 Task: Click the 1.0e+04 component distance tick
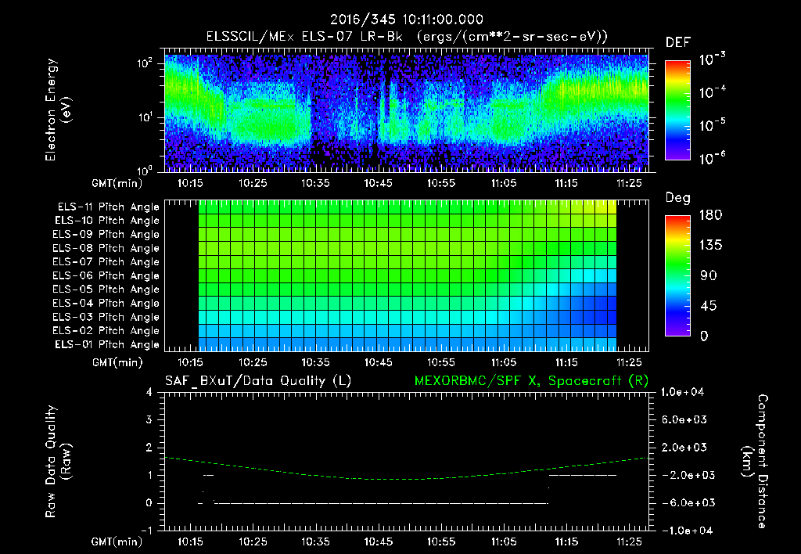click(x=682, y=393)
